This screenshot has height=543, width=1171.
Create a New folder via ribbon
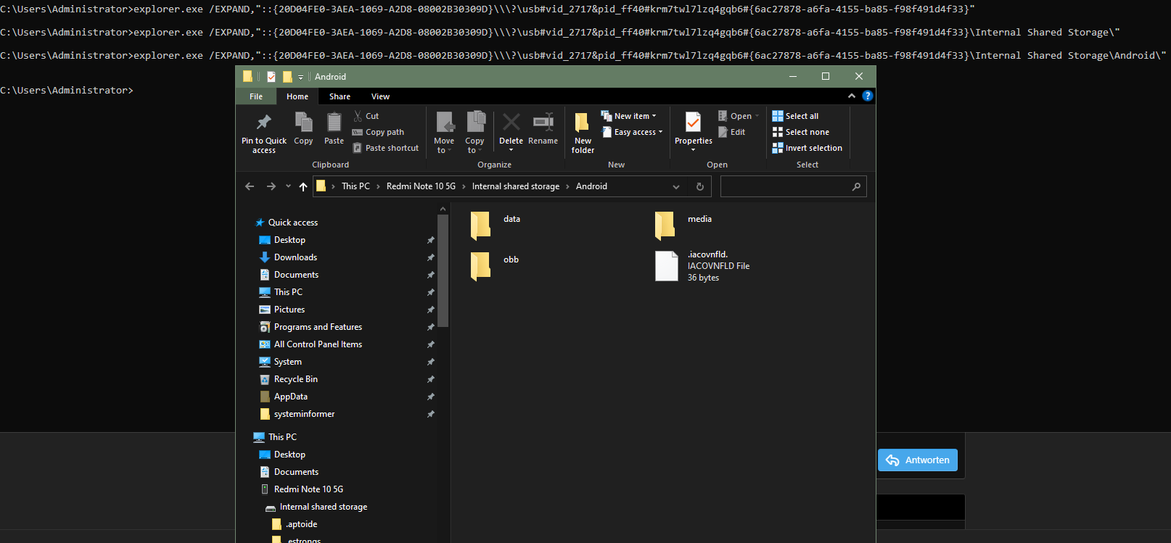(x=583, y=133)
